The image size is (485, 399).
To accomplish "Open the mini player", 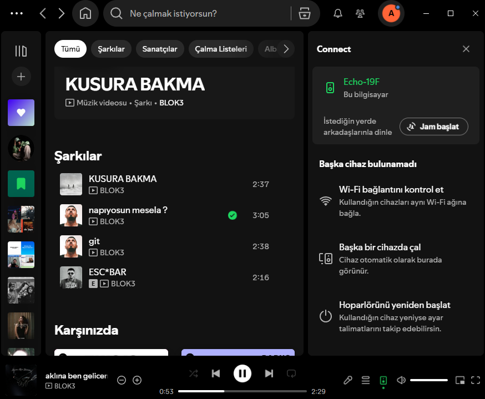I will click(x=460, y=380).
